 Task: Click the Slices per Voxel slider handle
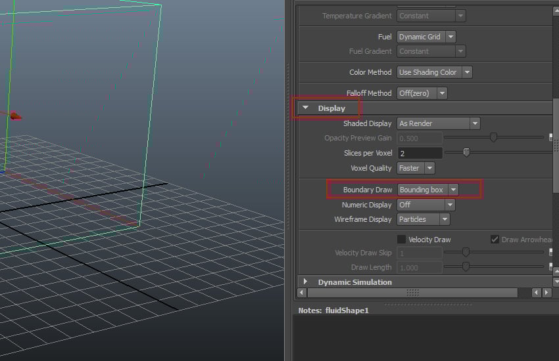[x=466, y=152]
